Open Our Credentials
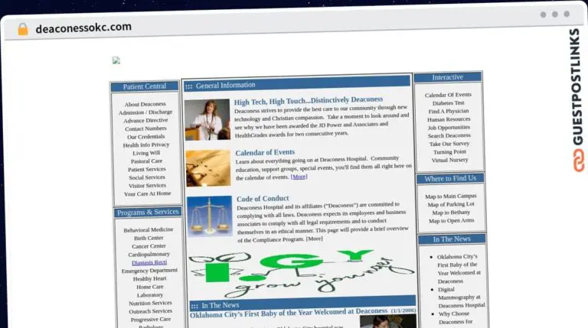 click(146, 137)
